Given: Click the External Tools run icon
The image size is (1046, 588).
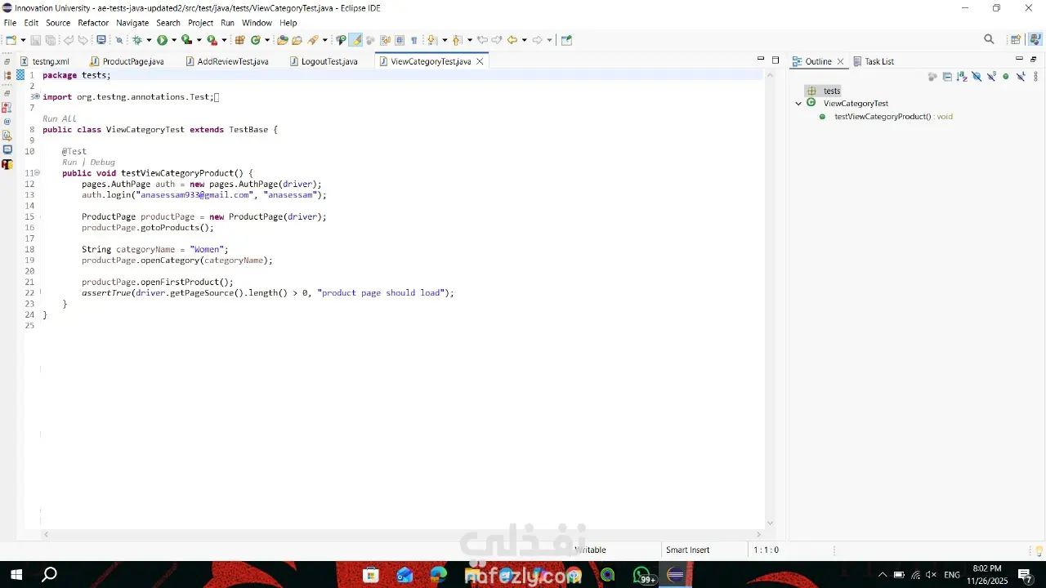Looking at the screenshot, I should pos(212,40).
